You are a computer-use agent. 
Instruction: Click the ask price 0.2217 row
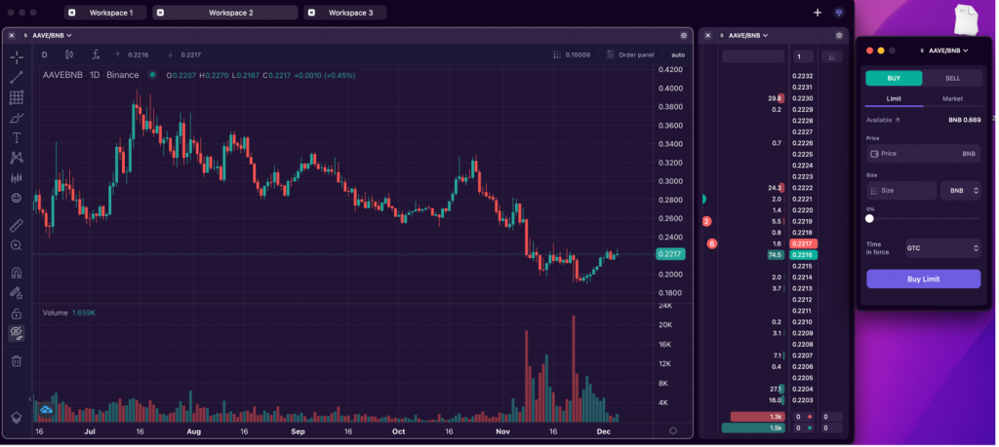click(x=803, y=243)
